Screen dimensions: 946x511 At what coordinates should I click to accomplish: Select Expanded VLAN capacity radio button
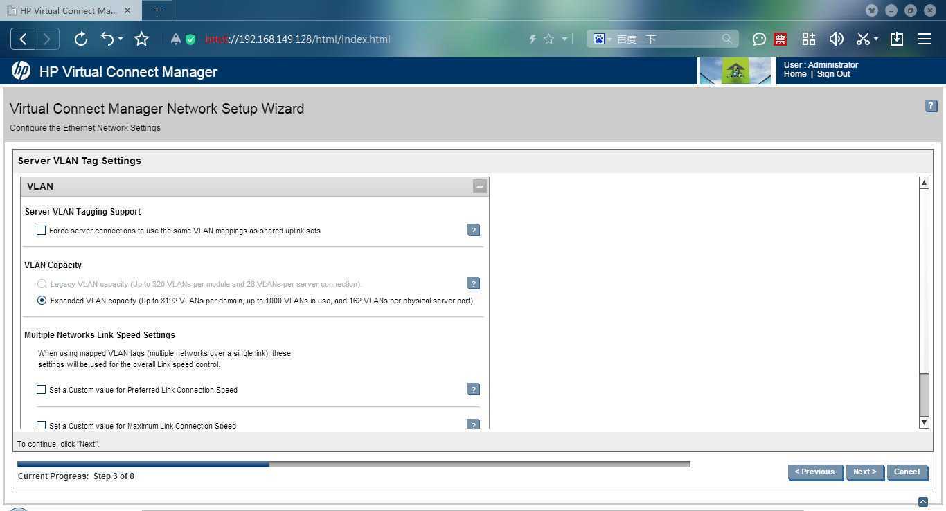pyautogui.click(x=42, y=301)
